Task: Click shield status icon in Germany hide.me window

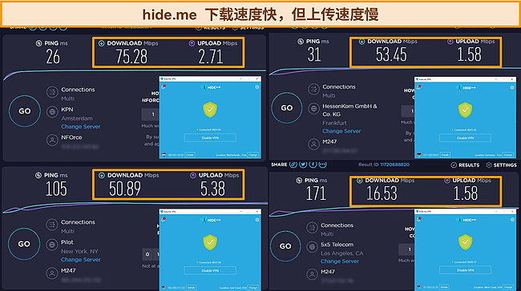Action: click(465, 110)
